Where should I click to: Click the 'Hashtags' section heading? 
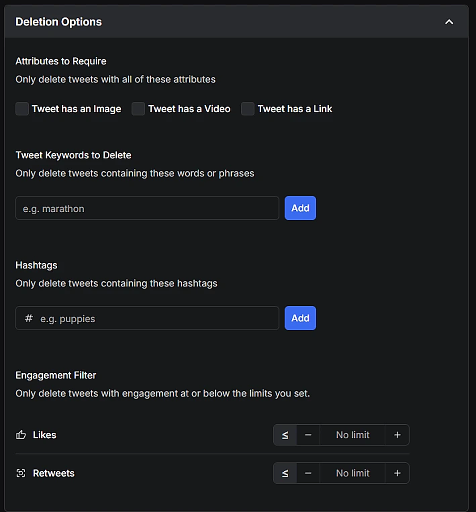pos(37,265)
